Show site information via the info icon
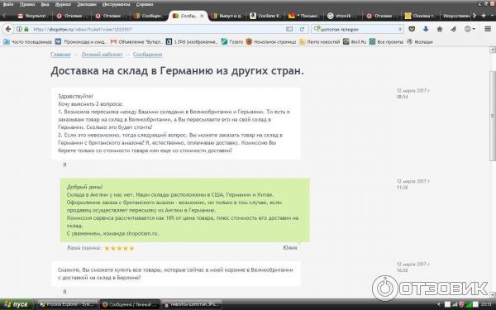 [x=19, y=29]
